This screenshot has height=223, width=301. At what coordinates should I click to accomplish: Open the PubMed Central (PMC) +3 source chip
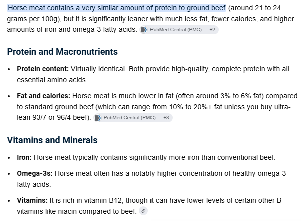tap(133, 118)
